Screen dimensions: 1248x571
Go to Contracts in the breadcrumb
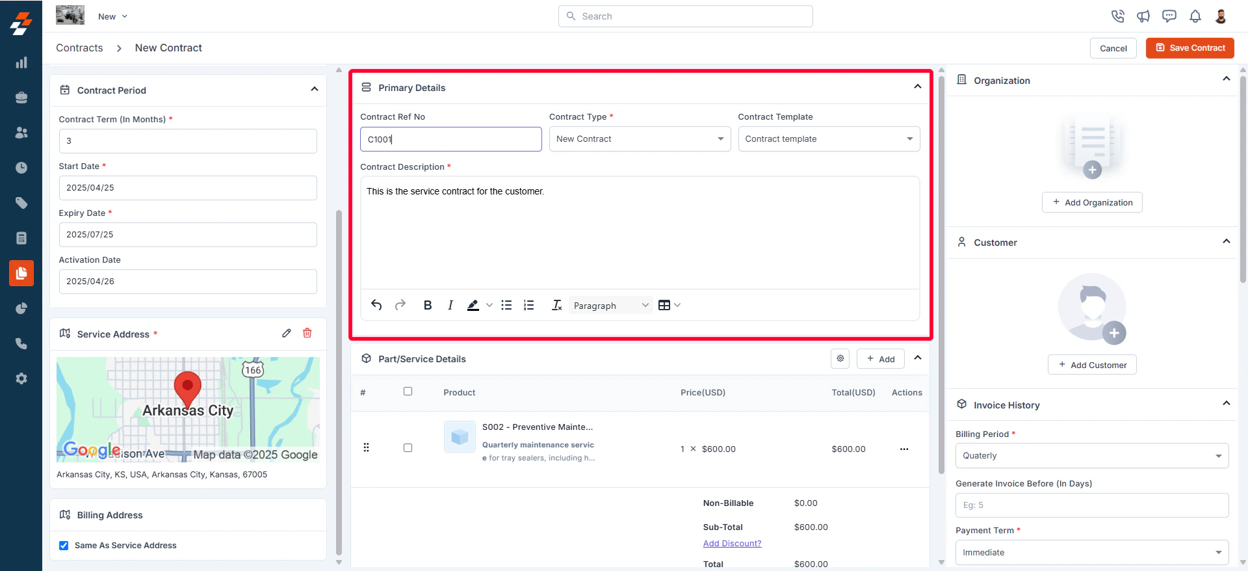[79, 48]
